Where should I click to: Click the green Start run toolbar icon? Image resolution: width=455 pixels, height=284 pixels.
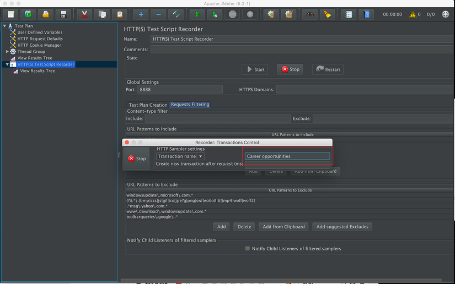(x=197, y=14)
